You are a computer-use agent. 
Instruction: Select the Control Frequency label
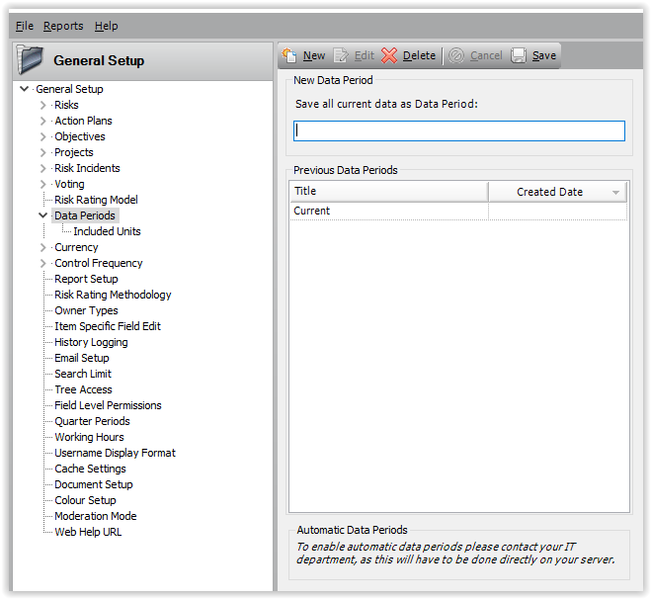point(99,263)
